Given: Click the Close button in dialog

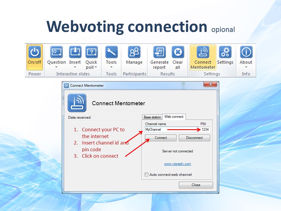Looking at the screenshot, I should coord(196,185).
